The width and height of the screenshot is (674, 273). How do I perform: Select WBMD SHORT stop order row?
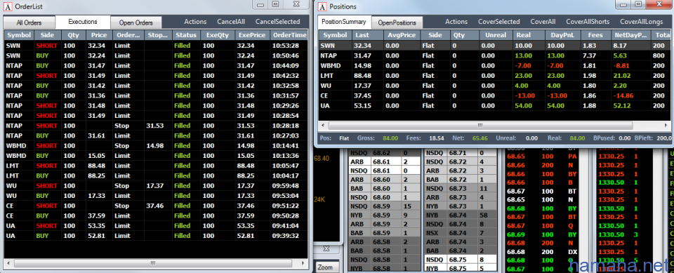tap(156, 145)
